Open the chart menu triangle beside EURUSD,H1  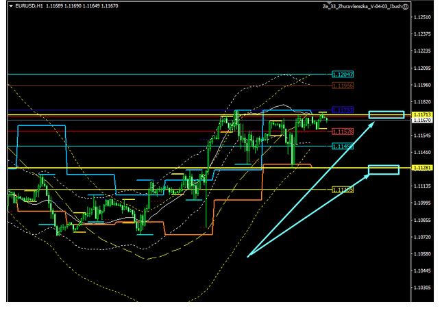[x=11, y=6]
